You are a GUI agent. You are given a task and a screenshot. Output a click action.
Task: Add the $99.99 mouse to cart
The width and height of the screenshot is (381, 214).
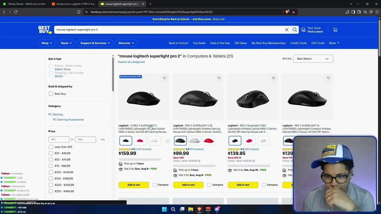coord(188,185)
